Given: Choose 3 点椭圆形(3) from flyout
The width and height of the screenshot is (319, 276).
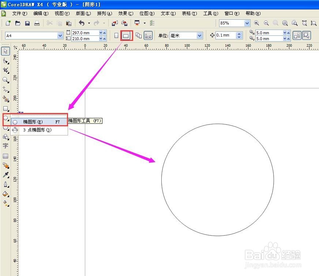Looking at the screenshot, I should [39, 130].
